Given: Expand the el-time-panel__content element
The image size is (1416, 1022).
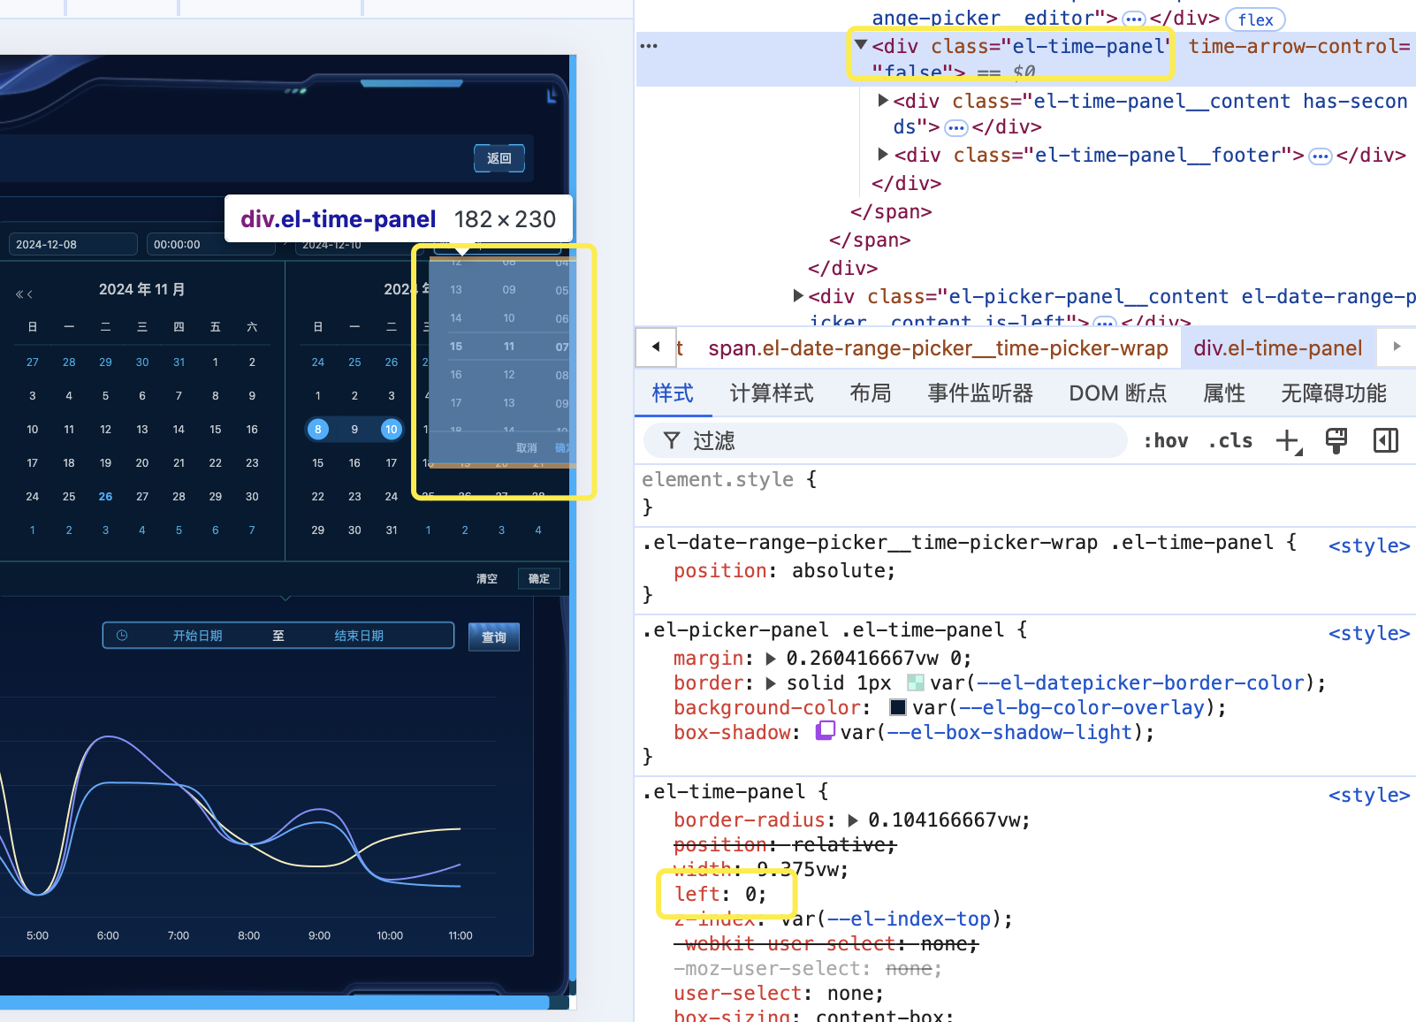Looking at the screenshot, I should pyautogui.click(x=883, y=100).
